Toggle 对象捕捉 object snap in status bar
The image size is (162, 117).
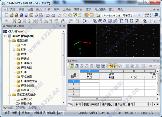click(40, 113)
